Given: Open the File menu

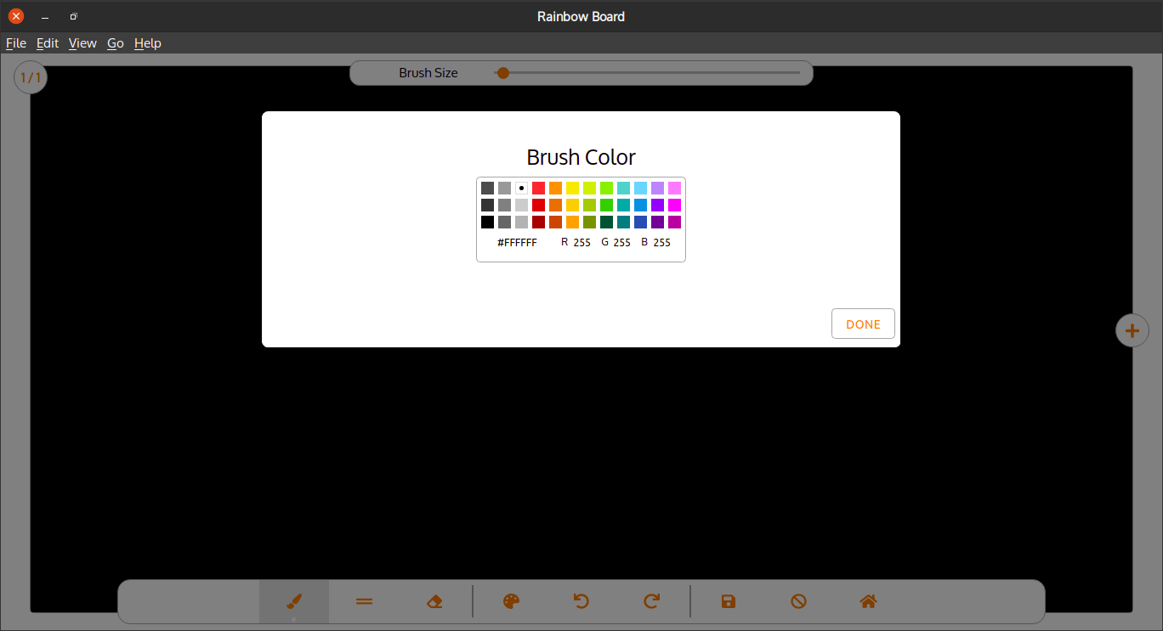Looking at the screenshot, I should point(16,43).
